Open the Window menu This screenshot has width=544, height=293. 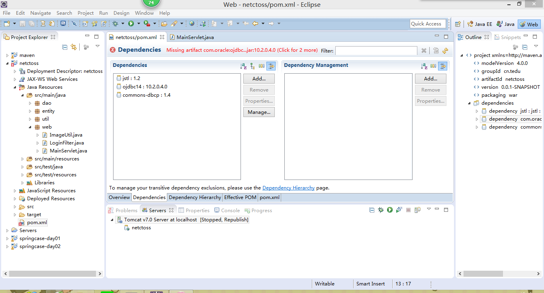[144, 13]
